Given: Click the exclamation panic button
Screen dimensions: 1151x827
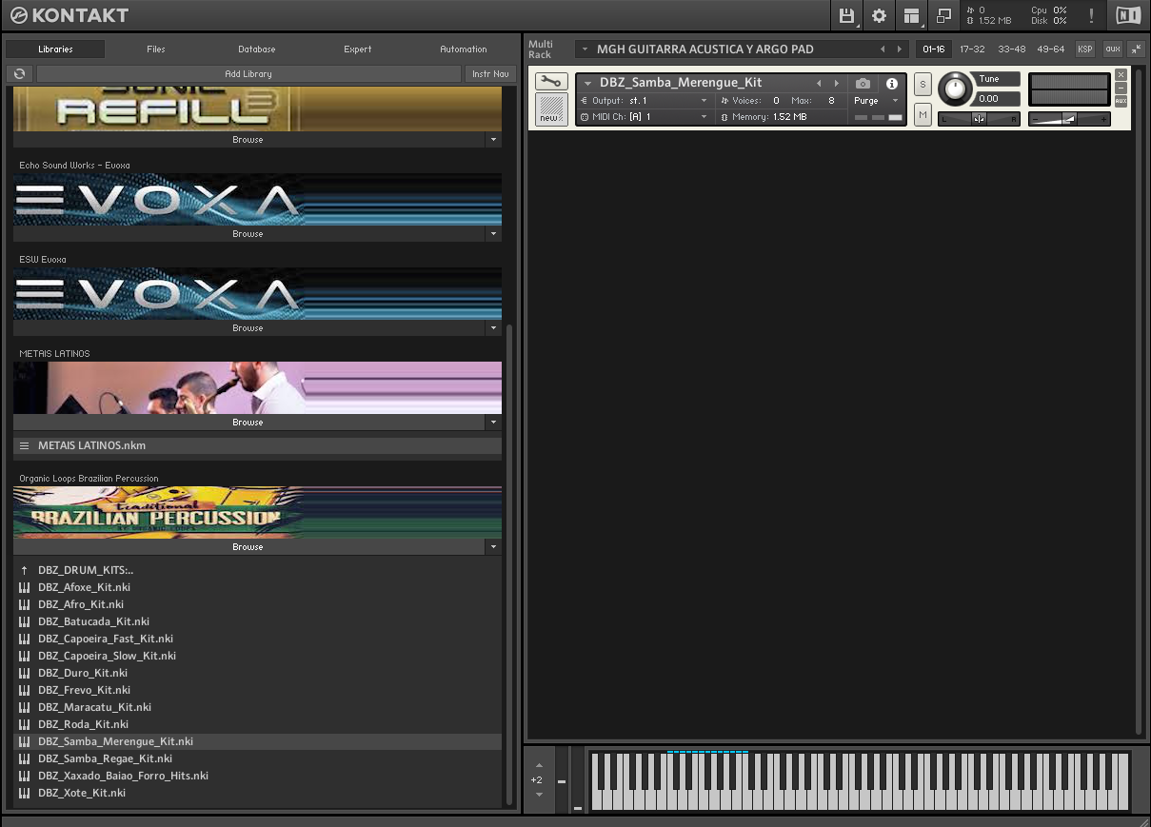Looking at the screenshot, I should coord(1091,15).
